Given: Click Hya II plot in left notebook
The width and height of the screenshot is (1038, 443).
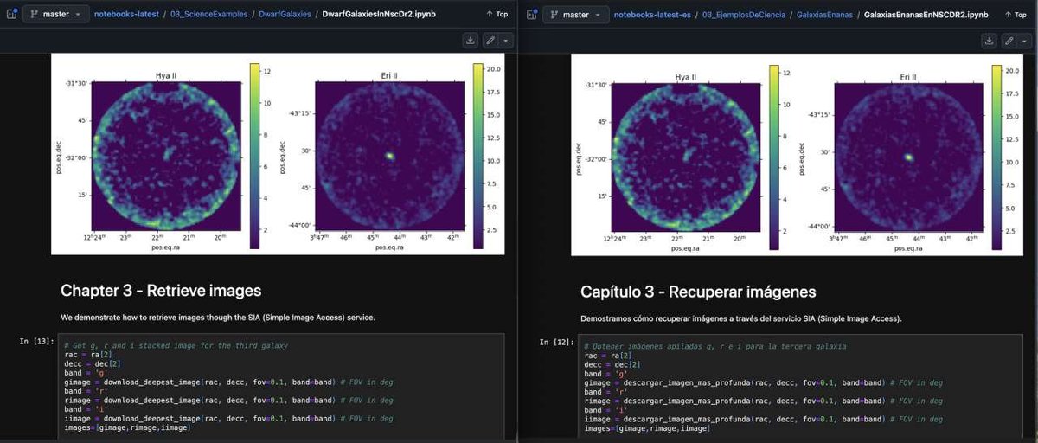Looking at the screenshot, I should tap(164, 157).
